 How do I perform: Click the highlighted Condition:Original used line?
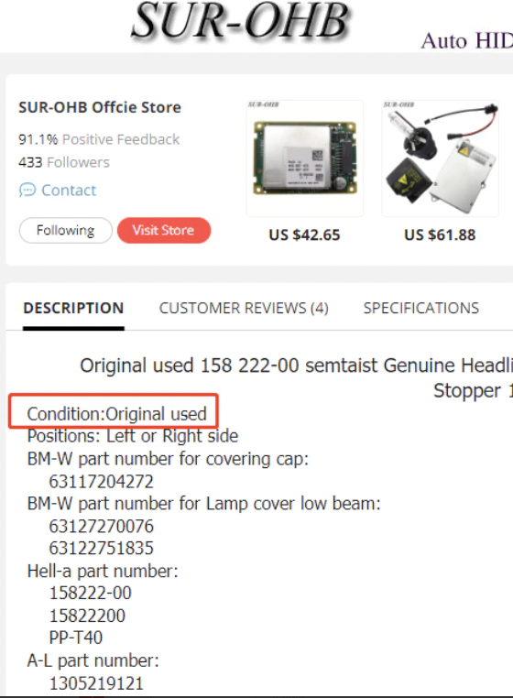click(x=116, y=414)
